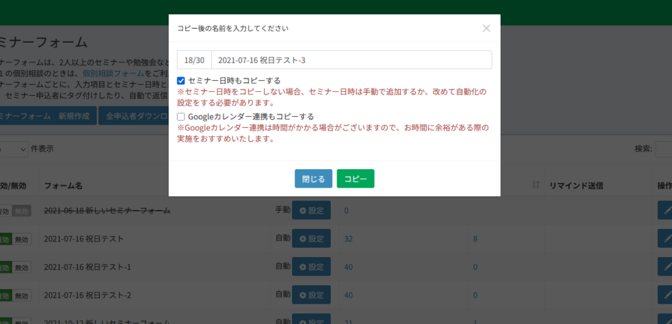Open gear 設定 for 2021-06-18 新しいセミナーフォーム
The width and height of the screenshot is (672, 324).
311,211
